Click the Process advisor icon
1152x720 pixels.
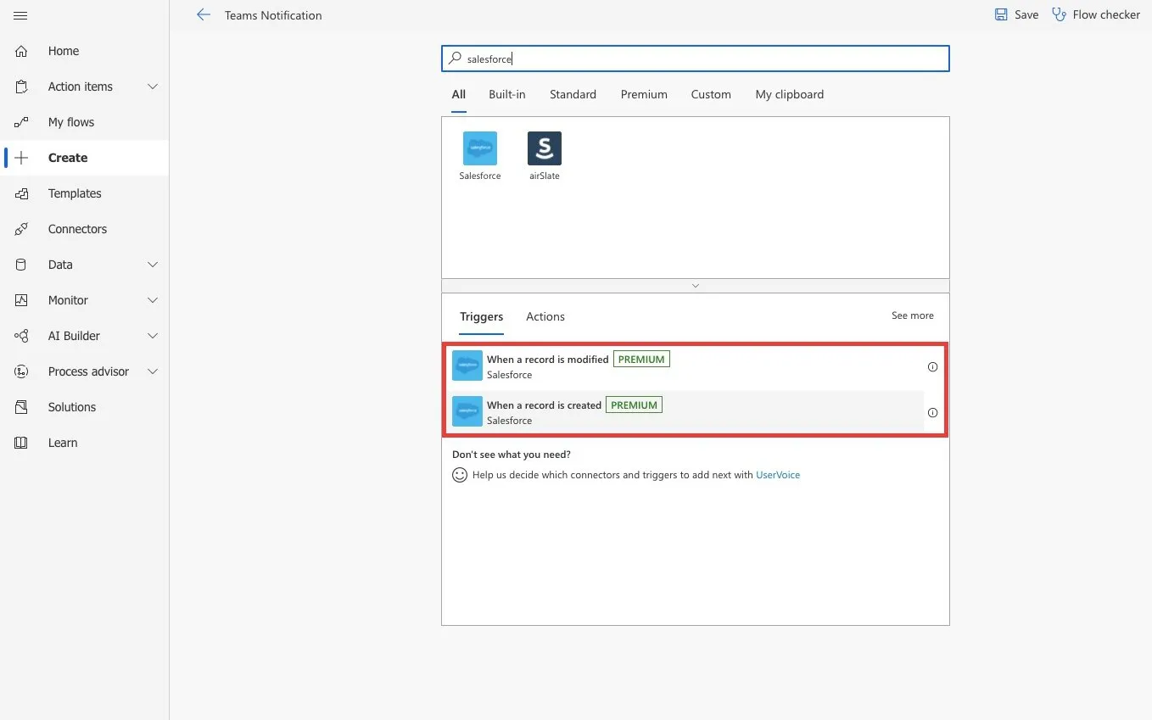[21, 371]
